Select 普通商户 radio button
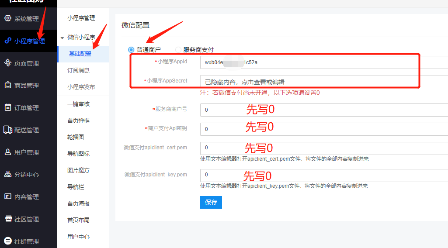 (131, 50)
